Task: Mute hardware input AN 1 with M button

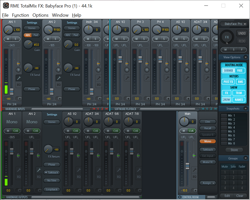Action: pos(8,39)
